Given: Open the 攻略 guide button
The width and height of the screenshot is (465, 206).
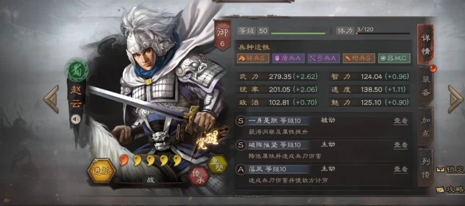Looking at the screenshot, I should tap(451, 190).
